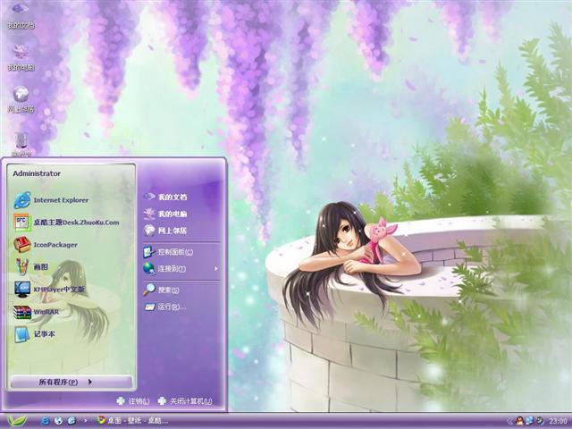Switch to 桌面 - 壁纸 - 桌酷 taskbar window
The width and height of the screenshot is (572, 429).
[132, 421]
